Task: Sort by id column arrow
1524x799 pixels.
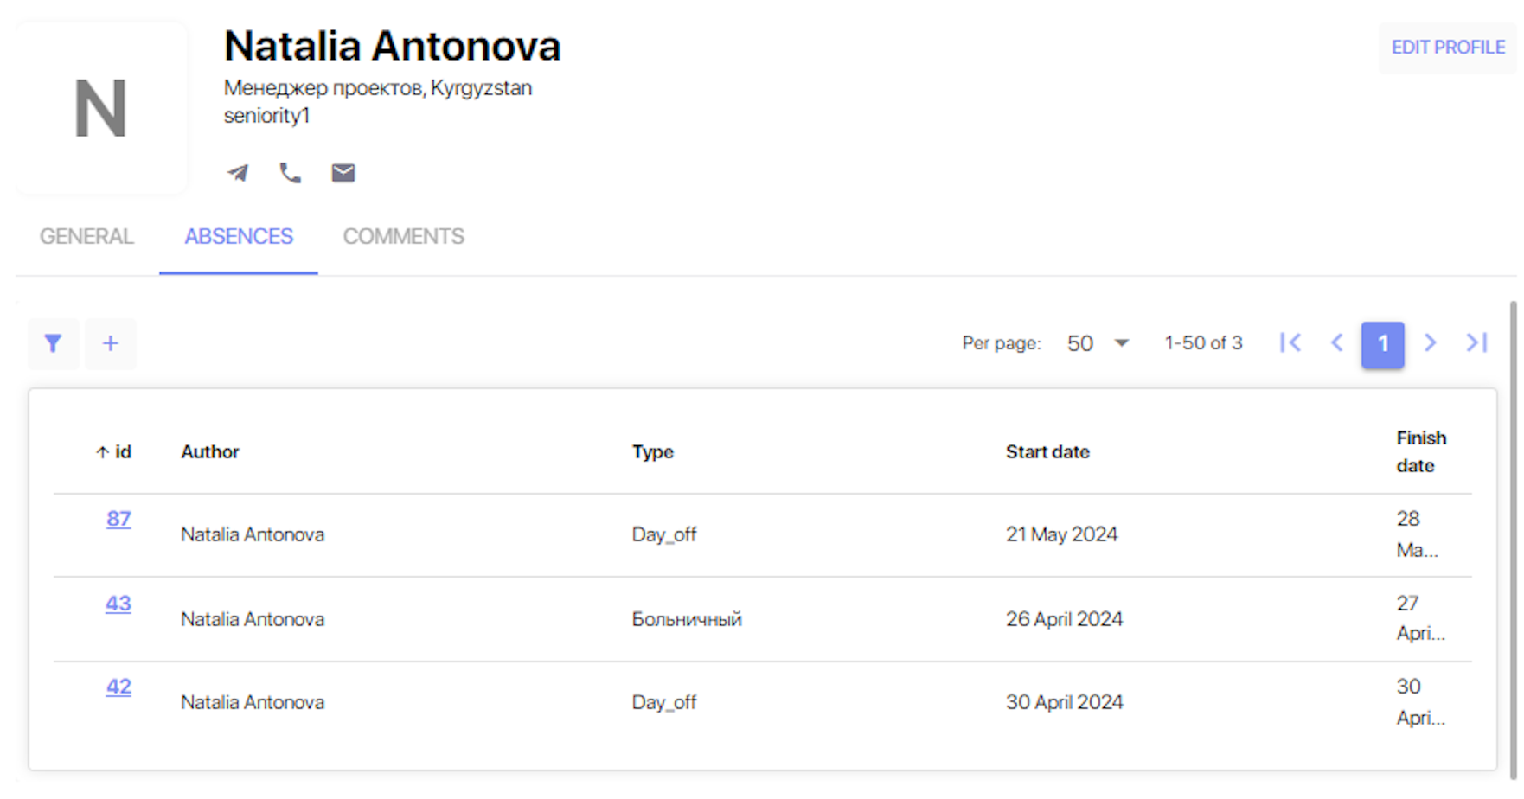Action: point(102,452)
